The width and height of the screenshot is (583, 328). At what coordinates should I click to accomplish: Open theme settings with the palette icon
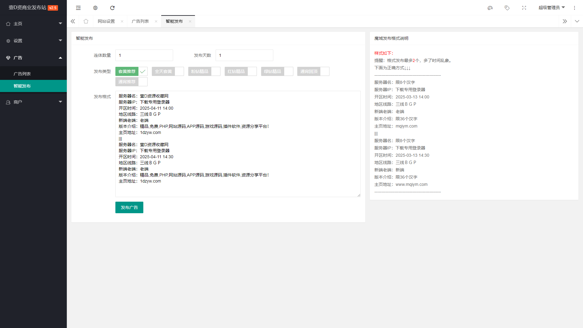[490, 8]
